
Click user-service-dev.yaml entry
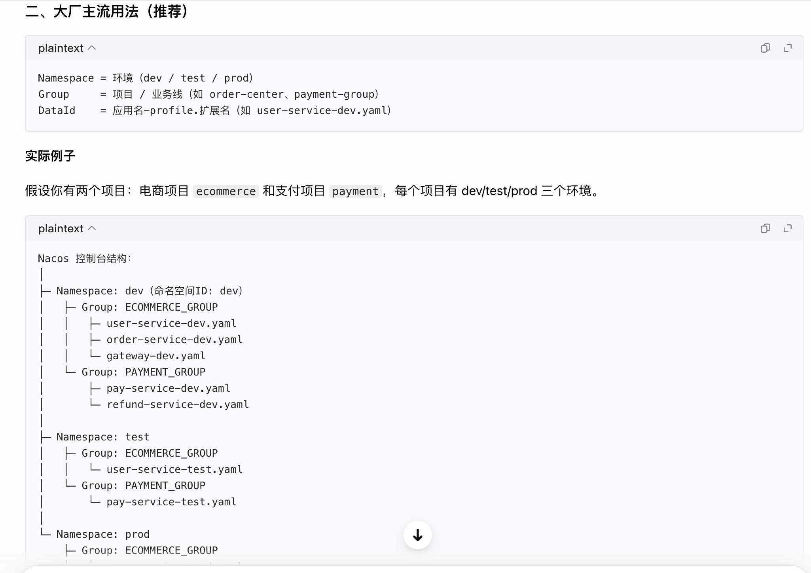click(171, 323)
